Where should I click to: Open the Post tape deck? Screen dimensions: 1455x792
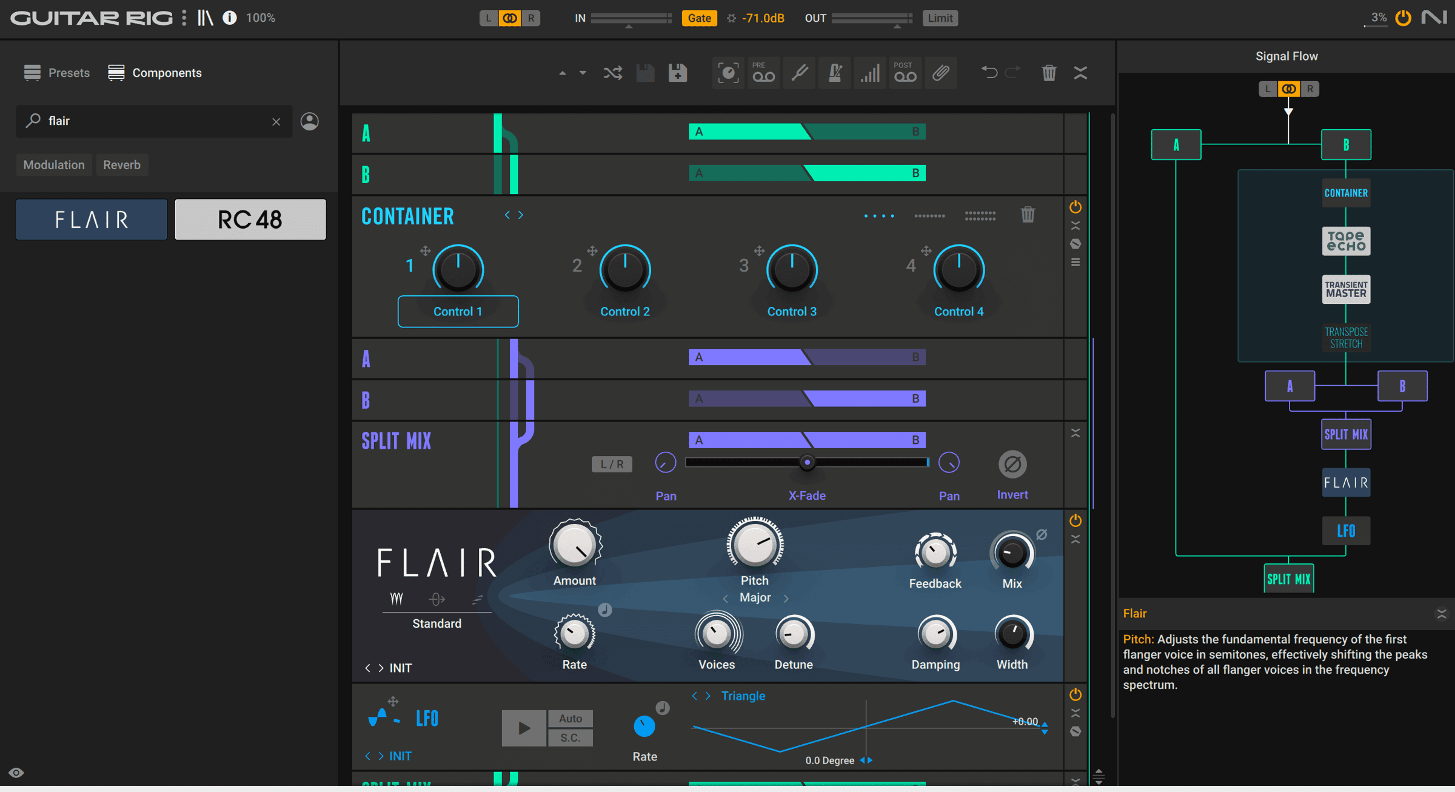coord(905,73)
